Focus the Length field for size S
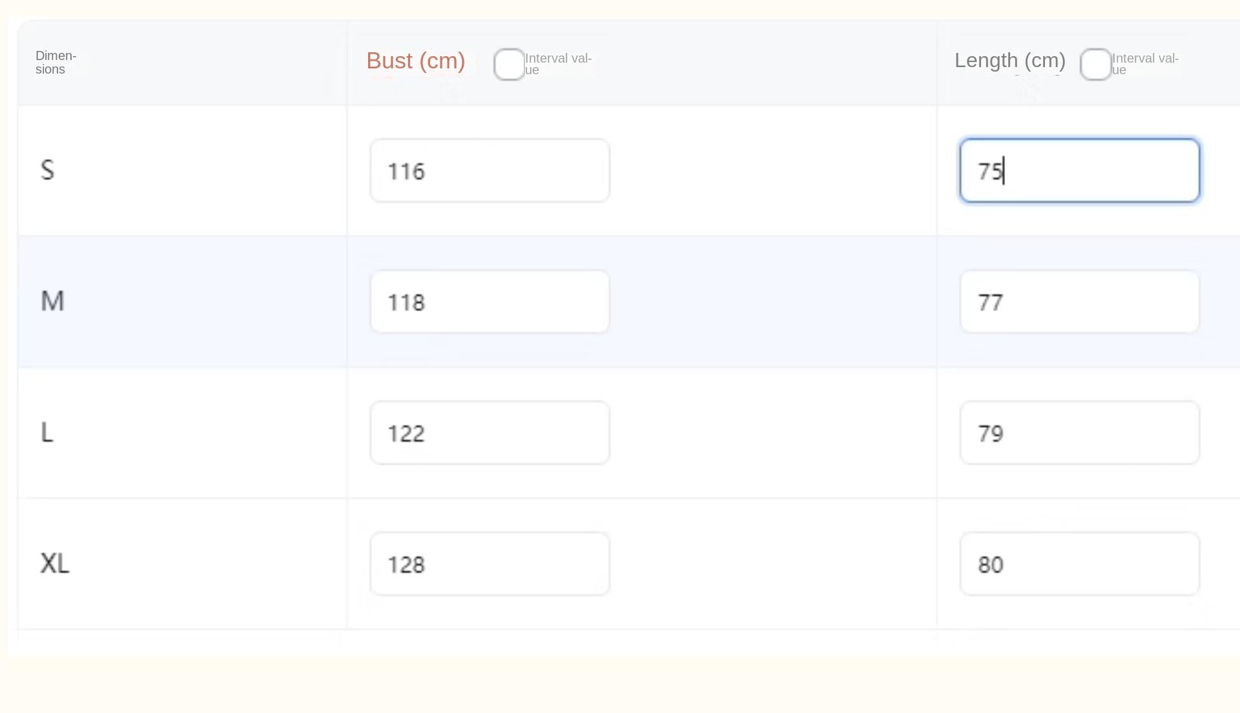 pos(1079,171)
